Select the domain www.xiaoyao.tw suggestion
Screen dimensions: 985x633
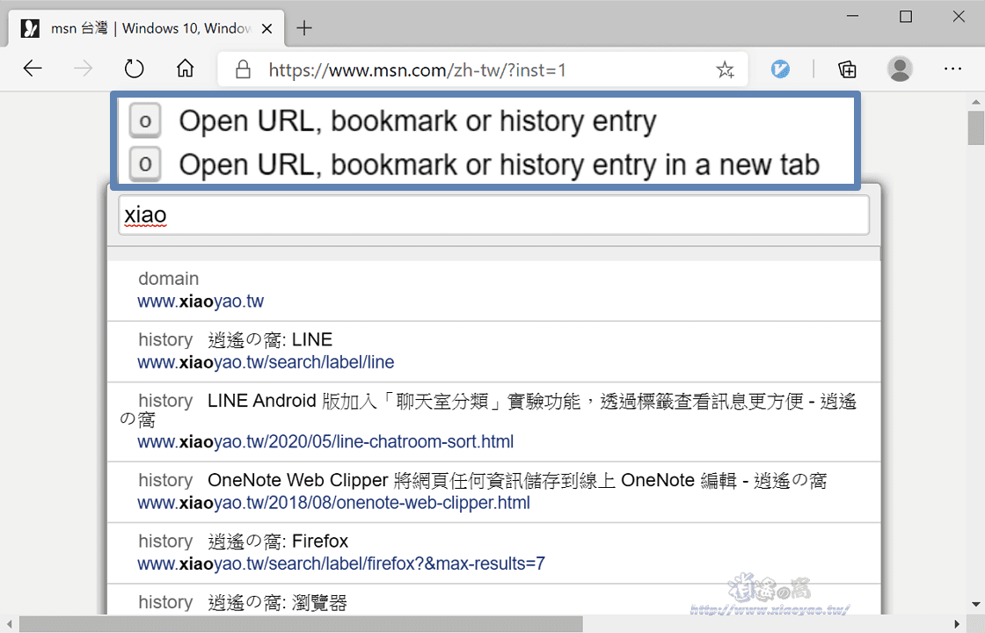pos(493,290)
